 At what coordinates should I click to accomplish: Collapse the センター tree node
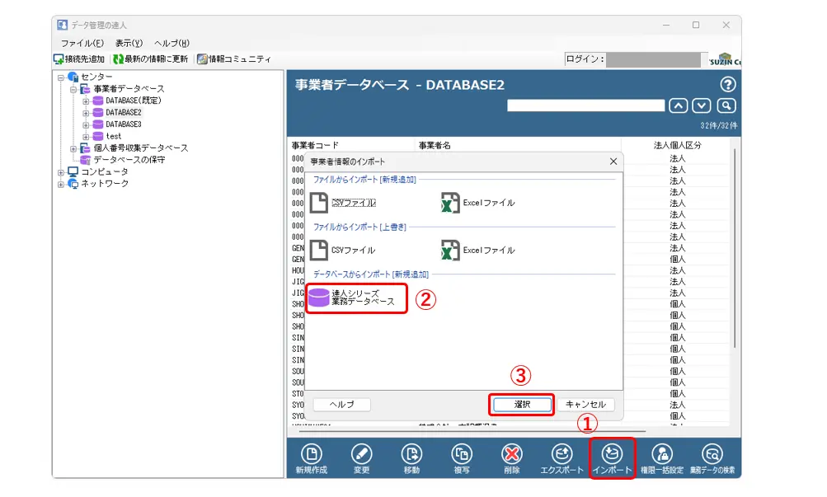coord(61,77)
